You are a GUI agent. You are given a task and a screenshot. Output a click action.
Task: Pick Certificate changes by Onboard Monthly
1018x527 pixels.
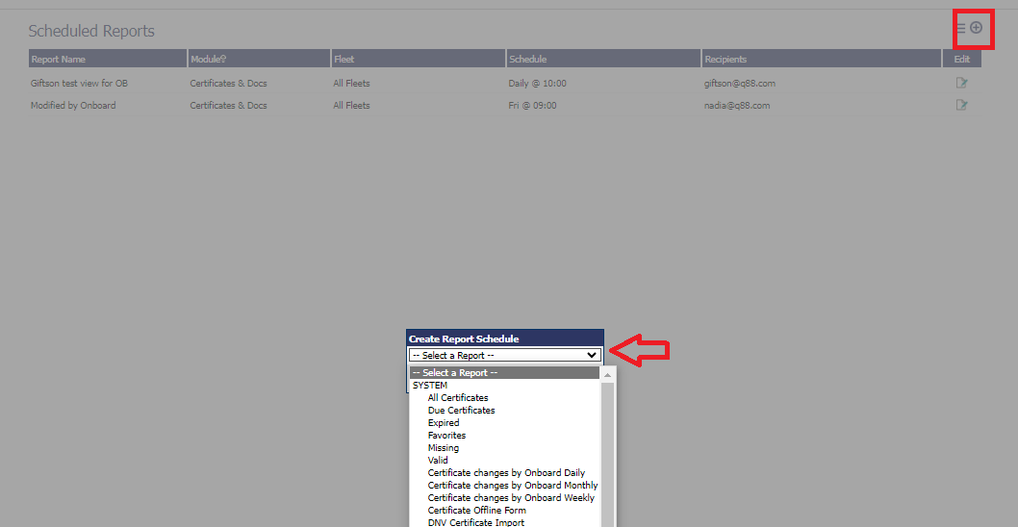pos(513,486)
